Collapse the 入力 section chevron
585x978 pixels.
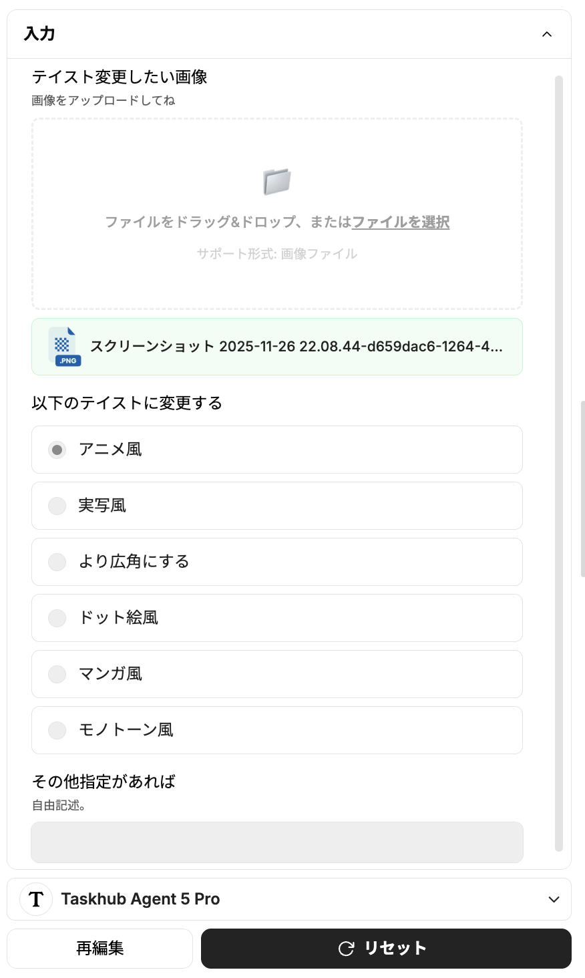tap(547, 34)
